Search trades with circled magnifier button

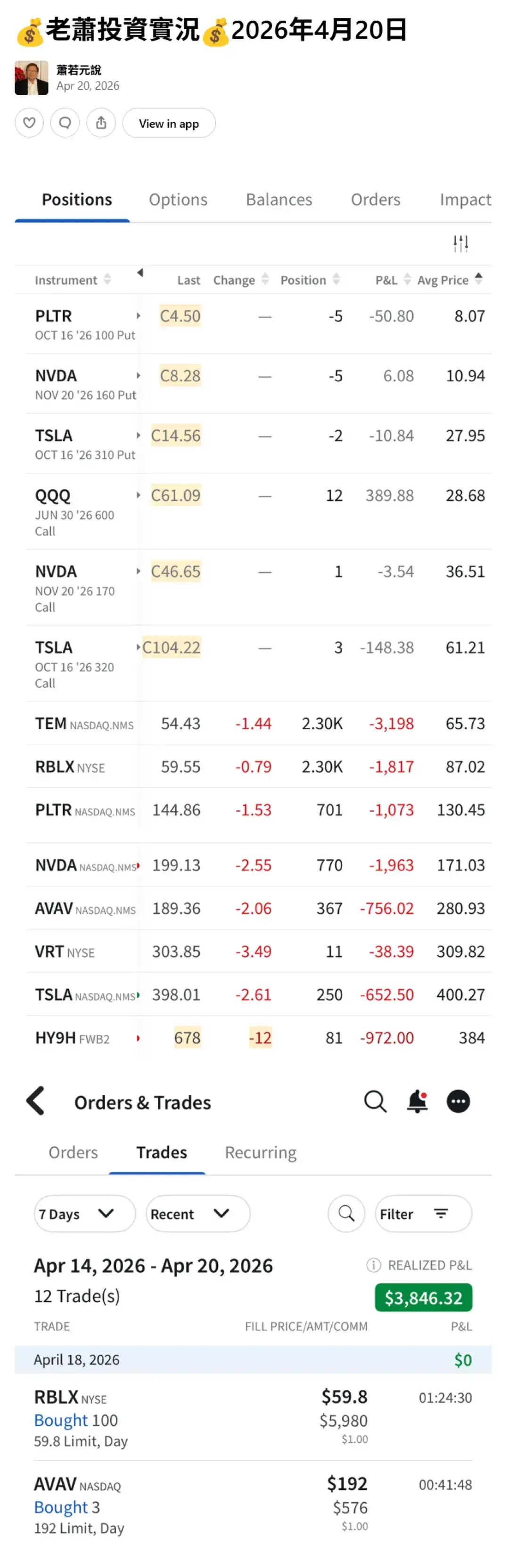click(346, 1213)
